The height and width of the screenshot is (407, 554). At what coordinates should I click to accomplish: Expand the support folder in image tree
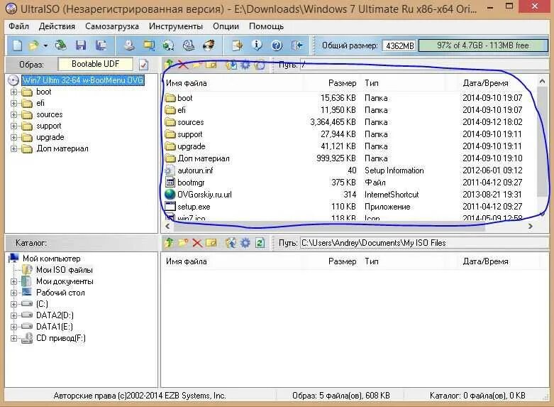click(13, 126)
